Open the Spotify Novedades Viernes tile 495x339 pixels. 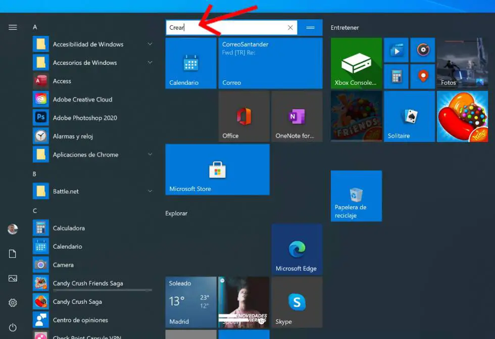click(x=244, y=303)
